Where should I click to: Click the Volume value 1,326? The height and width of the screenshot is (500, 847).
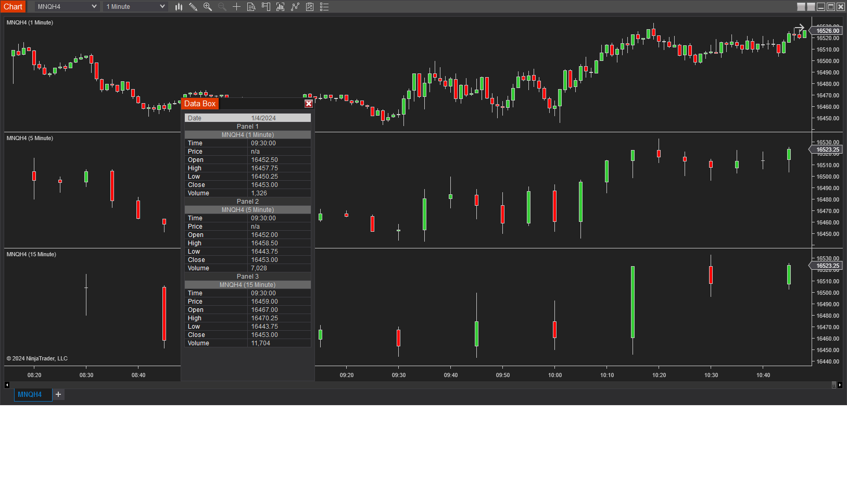(259, 193)
